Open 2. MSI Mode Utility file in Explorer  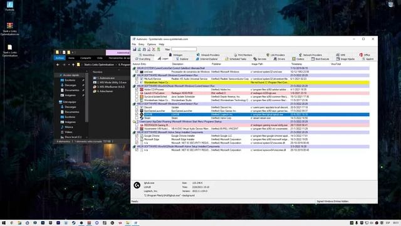coord(110,82)
